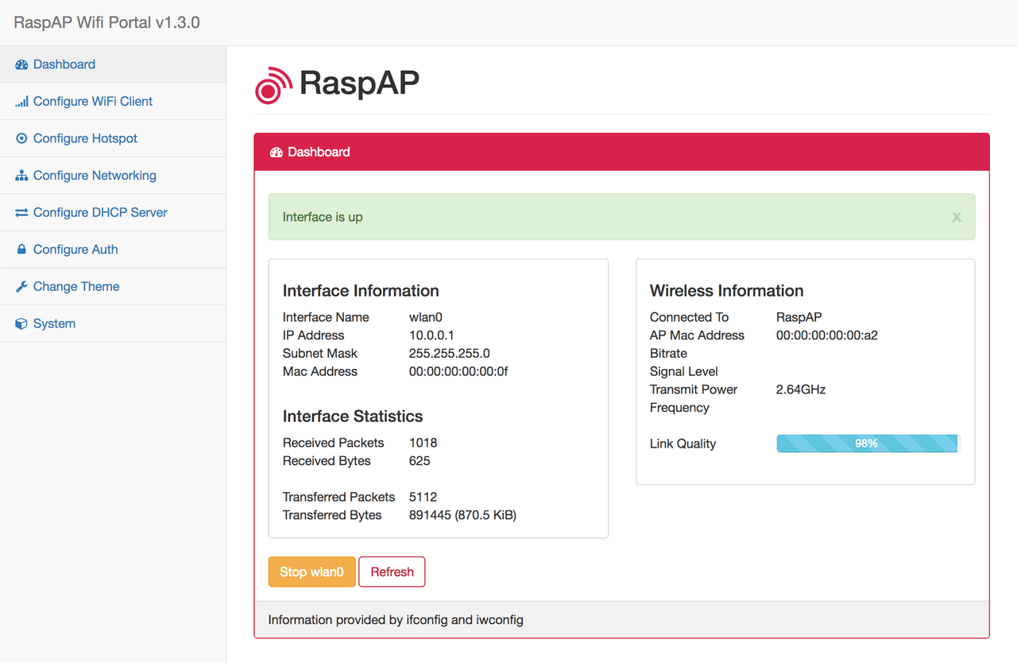Click Mac Address value 00:00:00:00:00:0f
The width and height of the screenshot is (1017, 663).
click(458, 372)
